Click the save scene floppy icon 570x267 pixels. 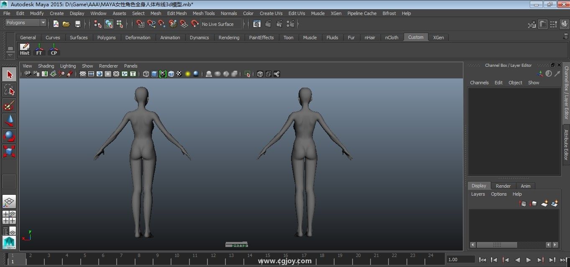point(77,24)
